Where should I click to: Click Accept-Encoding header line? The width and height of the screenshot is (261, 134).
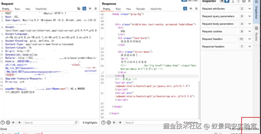click(x=30, y=41)
